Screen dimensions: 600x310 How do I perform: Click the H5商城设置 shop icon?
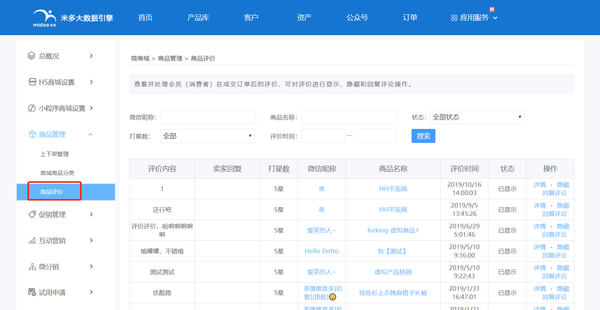tap(33, 82)
